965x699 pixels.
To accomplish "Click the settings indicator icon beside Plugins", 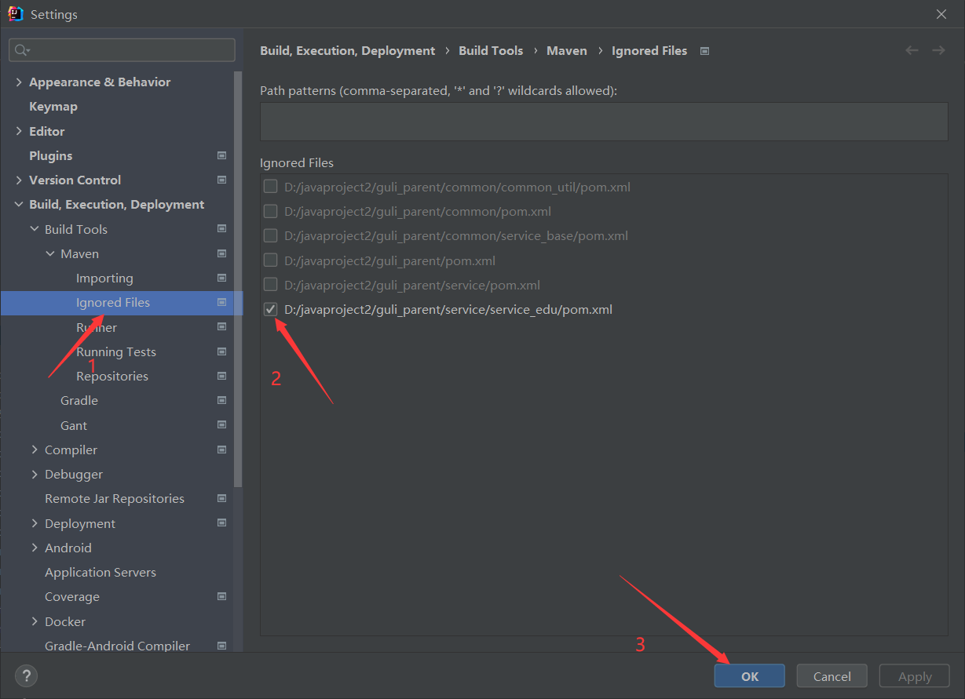I will 221,155.
